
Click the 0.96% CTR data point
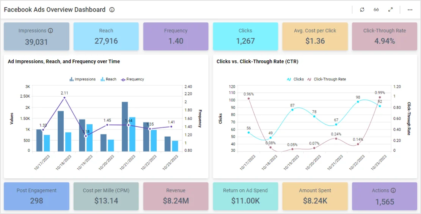click(249, 99)
